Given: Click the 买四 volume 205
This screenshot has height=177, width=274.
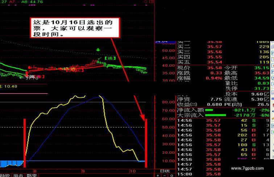Looking at the screenshot, I should click(264, 57).
